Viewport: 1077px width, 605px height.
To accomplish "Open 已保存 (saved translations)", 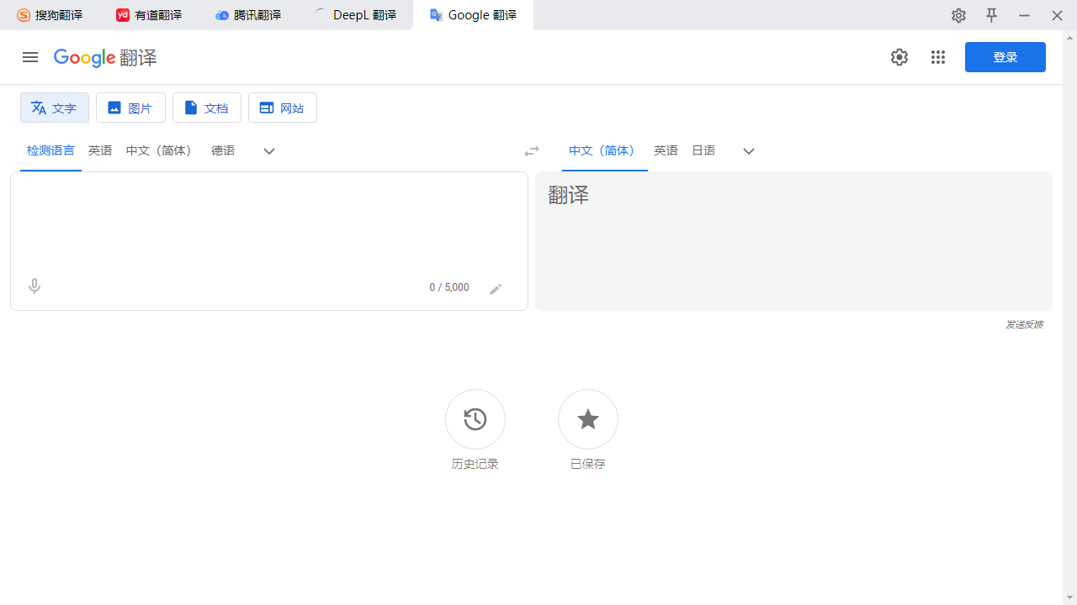I will pyautogui.click(x=587, y=419).
